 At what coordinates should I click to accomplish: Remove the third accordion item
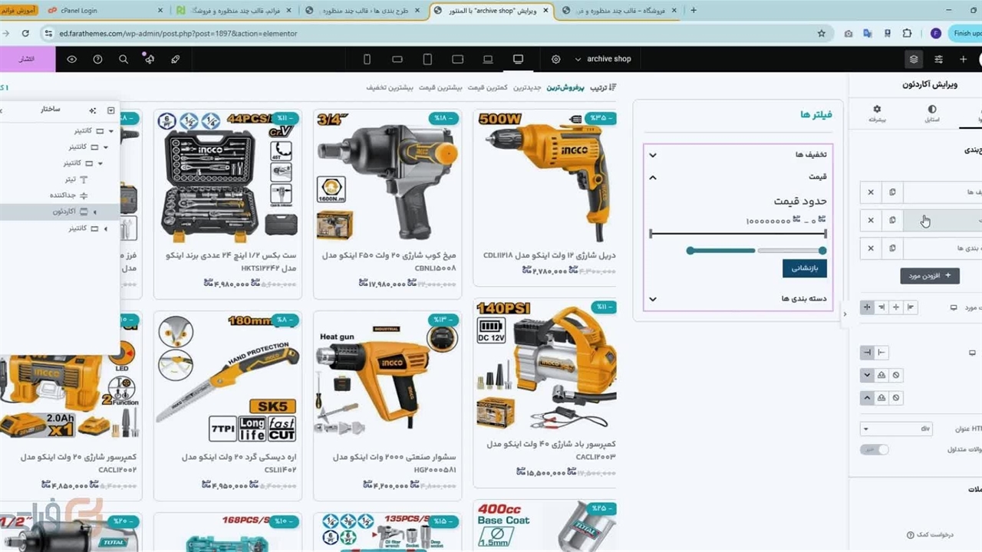[x=870, y=248]
